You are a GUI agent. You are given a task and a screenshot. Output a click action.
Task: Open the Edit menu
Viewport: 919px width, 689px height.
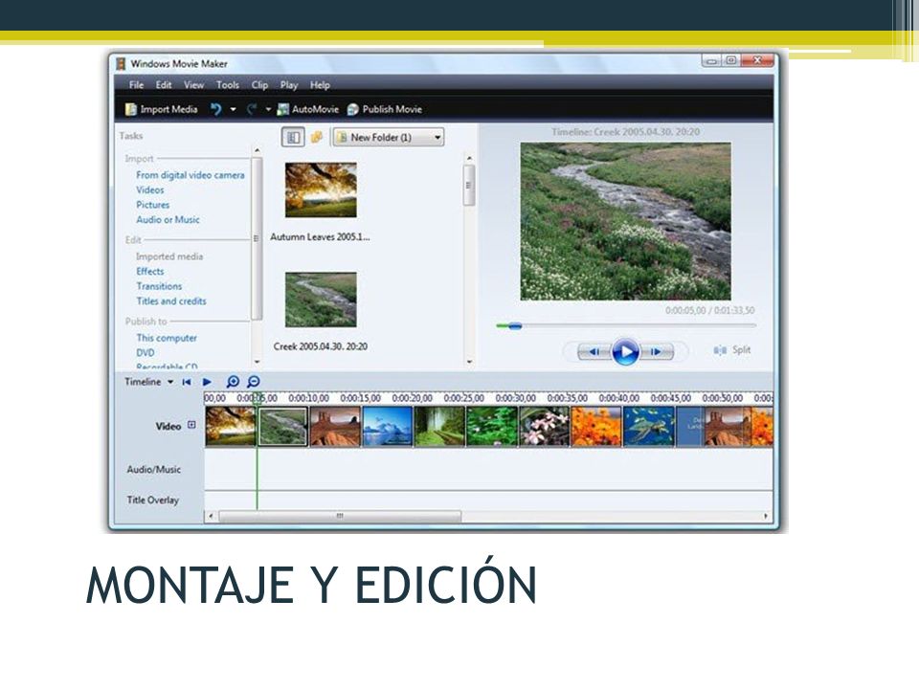pos(164,85)
